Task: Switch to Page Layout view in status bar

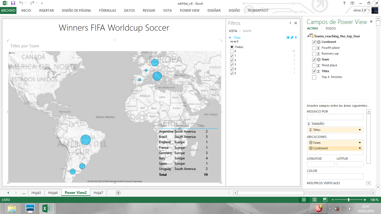Action: pos(315,200)
